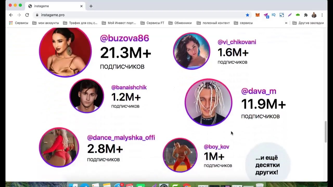Open Chrome's three-dot menu

322,15
